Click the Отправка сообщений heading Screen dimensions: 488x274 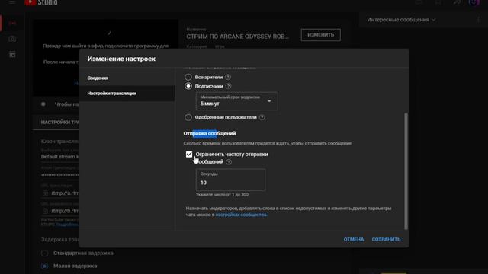pos(210,134)
